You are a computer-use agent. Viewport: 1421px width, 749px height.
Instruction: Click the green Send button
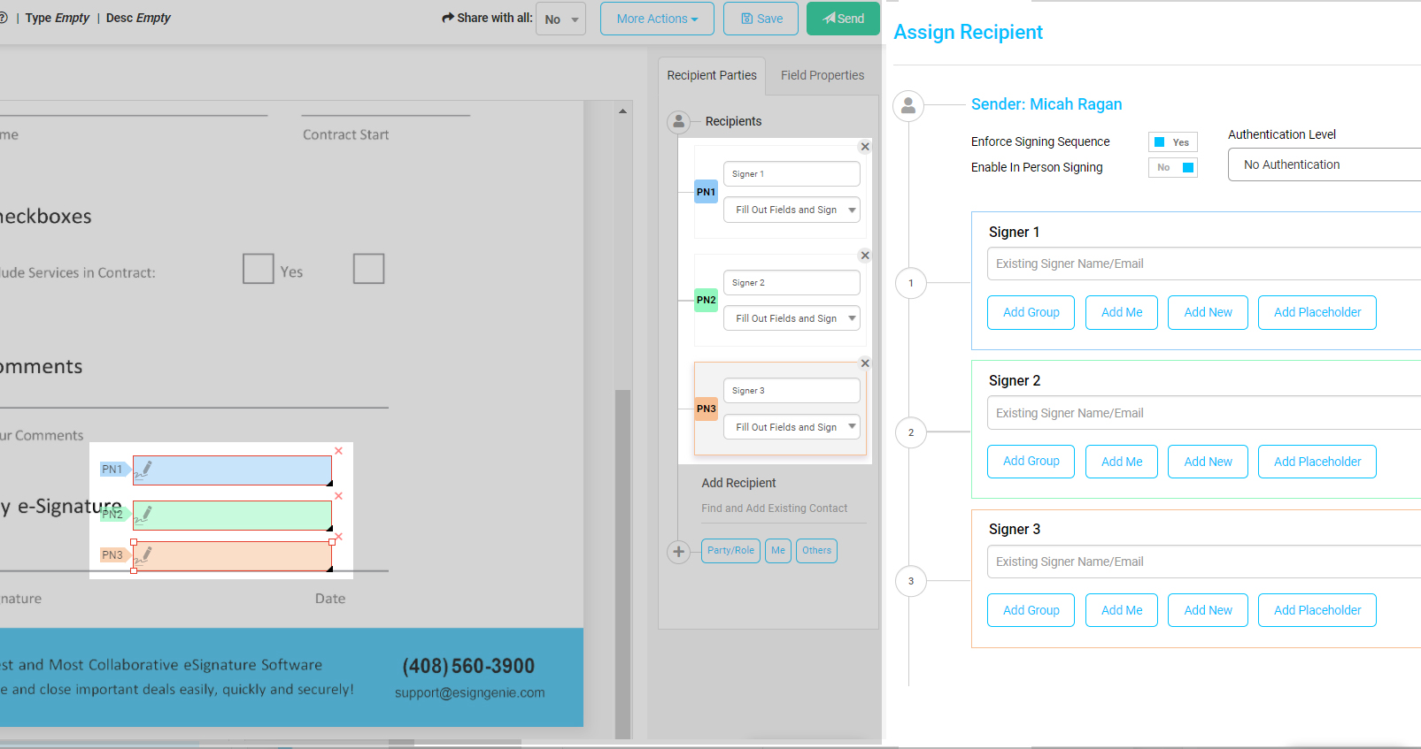click(x=843, y=19)
